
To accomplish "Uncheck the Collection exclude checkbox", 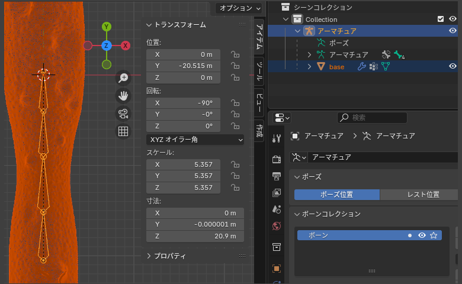I will pyautogui.click(x=441, y=19).
